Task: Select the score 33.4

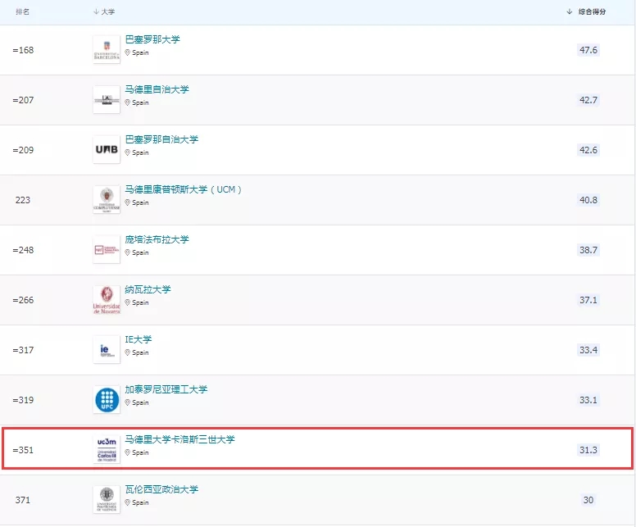Action: click(588, 350)
